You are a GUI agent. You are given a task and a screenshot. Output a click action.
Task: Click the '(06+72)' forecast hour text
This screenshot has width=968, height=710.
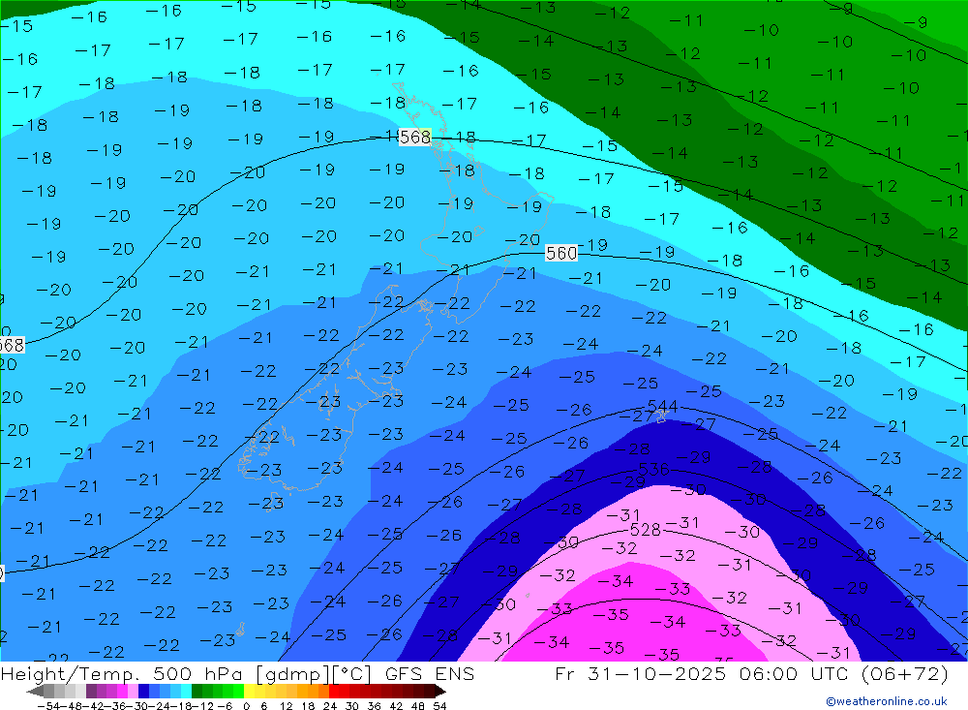point(904,673)
